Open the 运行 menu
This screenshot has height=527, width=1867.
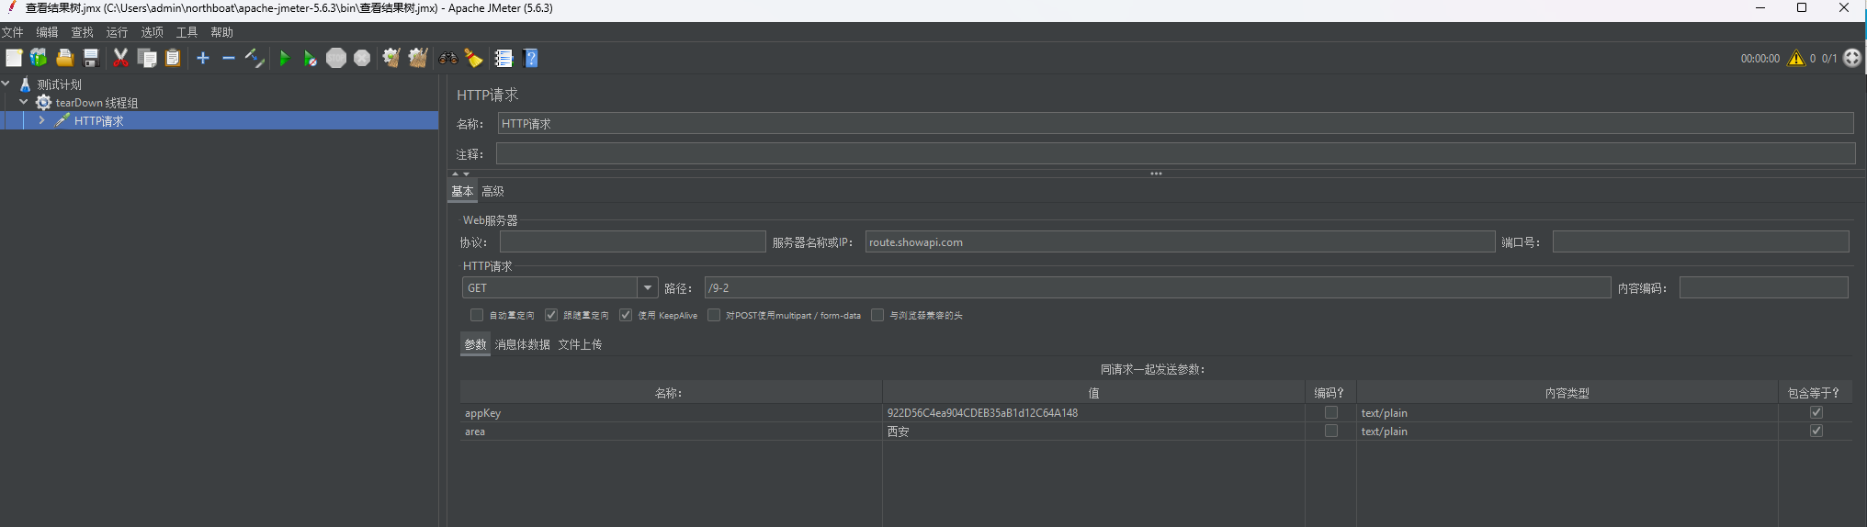(x=117, y=32)
